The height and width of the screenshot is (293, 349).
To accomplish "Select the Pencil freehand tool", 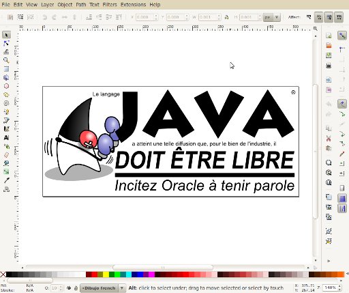I will [6, 112].
